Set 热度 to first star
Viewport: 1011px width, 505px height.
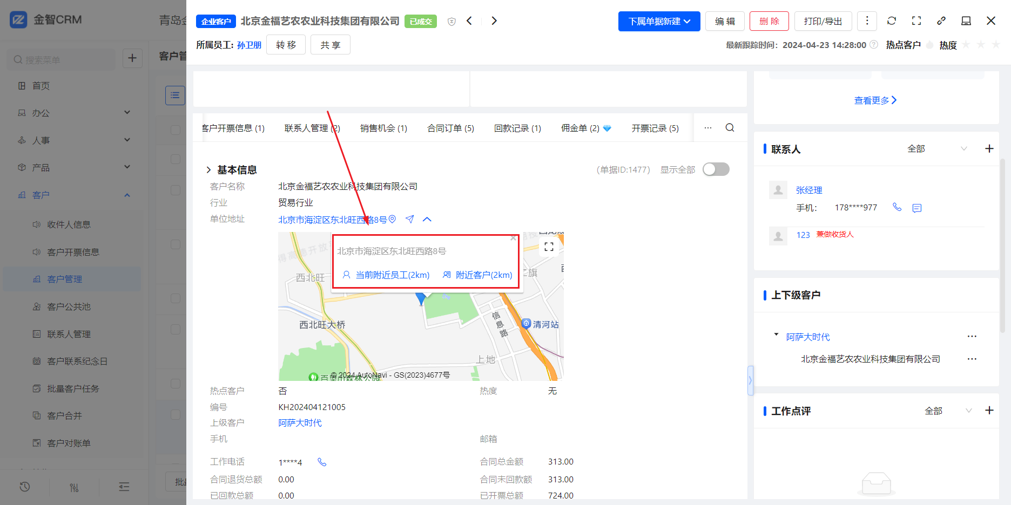(x=966, y=45)
